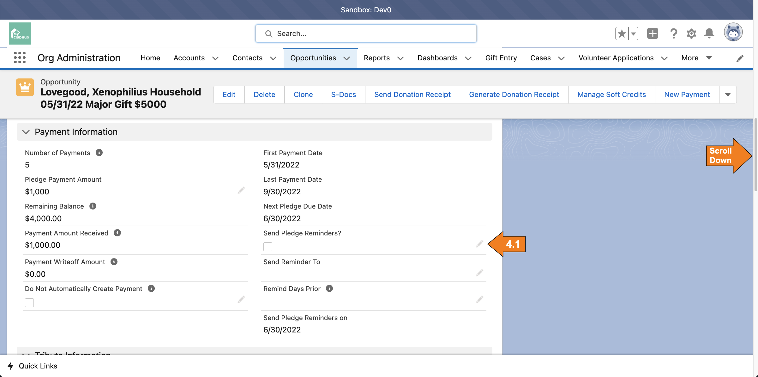Viewport: 758px width, 377px height.
Task: Check the Send Pledge Reminders checkbox
Action: pyautogui.click(x=268, y=246)
